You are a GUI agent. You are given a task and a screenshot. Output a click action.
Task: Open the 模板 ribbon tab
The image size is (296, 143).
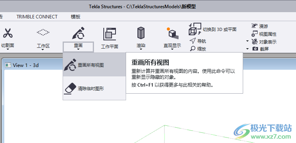pyautogui.click(x=76, y=17)
